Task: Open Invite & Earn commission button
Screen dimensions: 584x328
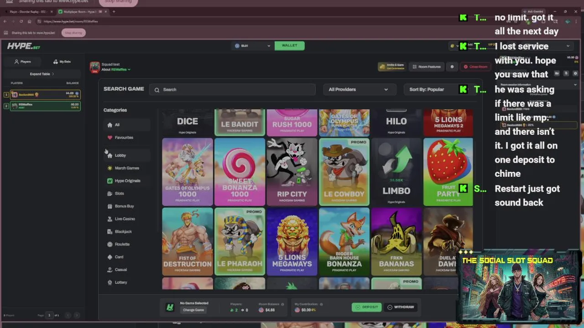Action: 391,67
